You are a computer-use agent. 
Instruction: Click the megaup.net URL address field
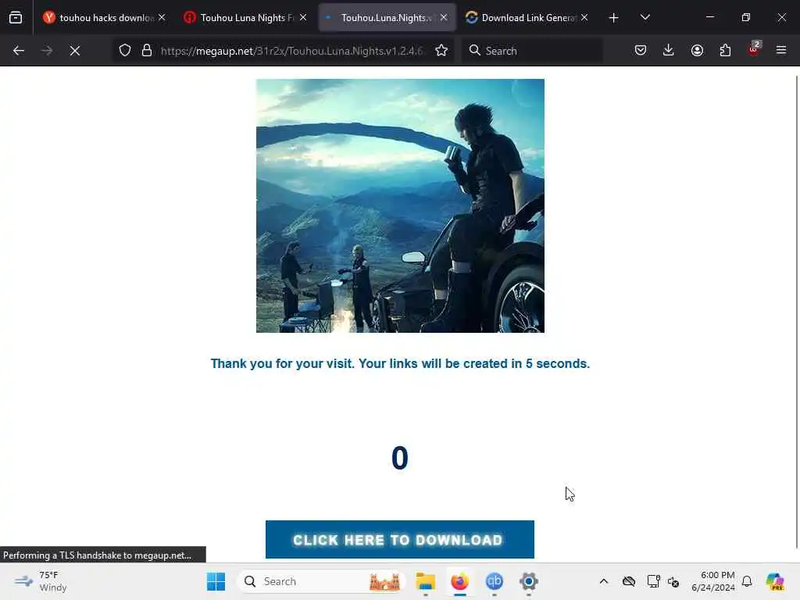coord(291,51)
